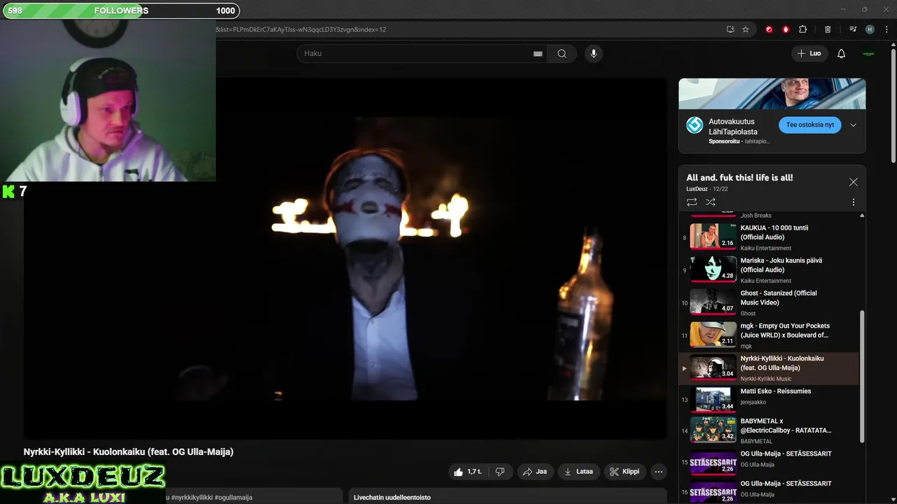Screen dimensions: 897x504
Task: Click the car insurance ad banner image
Action: [772, 94]
